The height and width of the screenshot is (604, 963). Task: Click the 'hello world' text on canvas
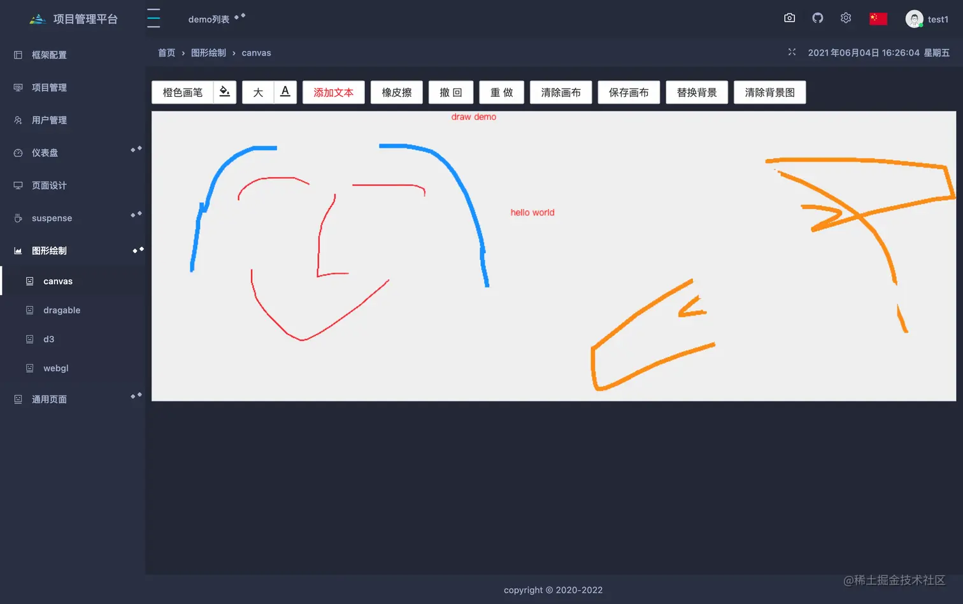[532, 212]
